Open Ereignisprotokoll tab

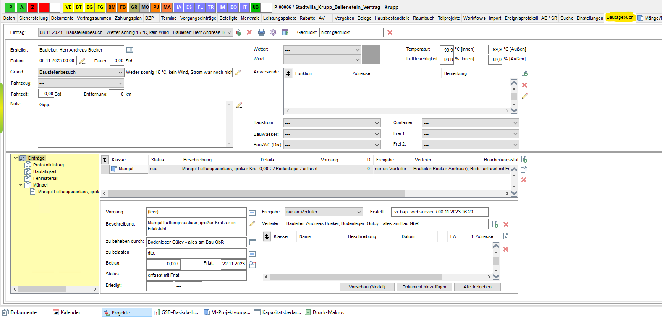521,18
